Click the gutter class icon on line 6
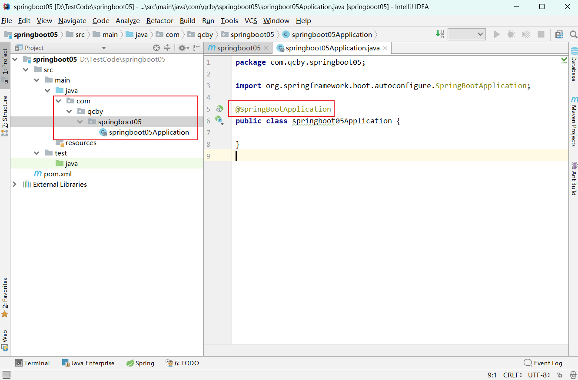The image size is (578, 380). pos(219,121)
